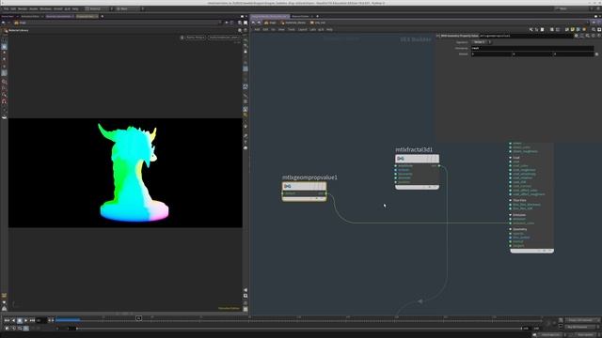
Task: Click the coat_roughness input
Action: (x=510, y=170)
